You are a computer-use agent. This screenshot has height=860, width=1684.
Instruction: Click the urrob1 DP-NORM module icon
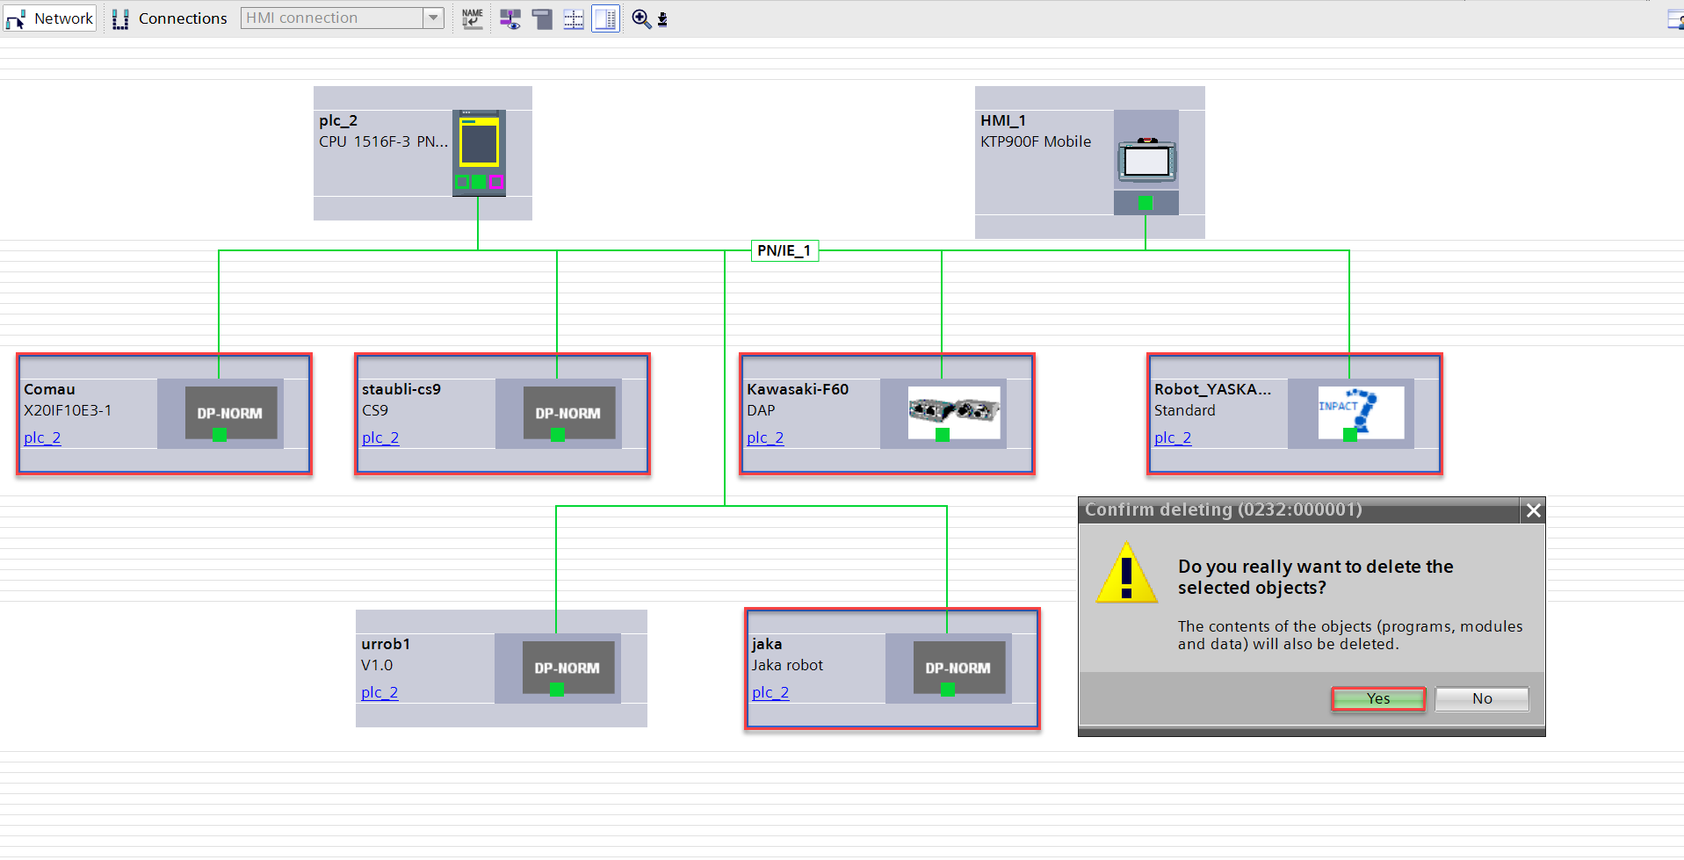pyautogui.click(x=567, y=668)
